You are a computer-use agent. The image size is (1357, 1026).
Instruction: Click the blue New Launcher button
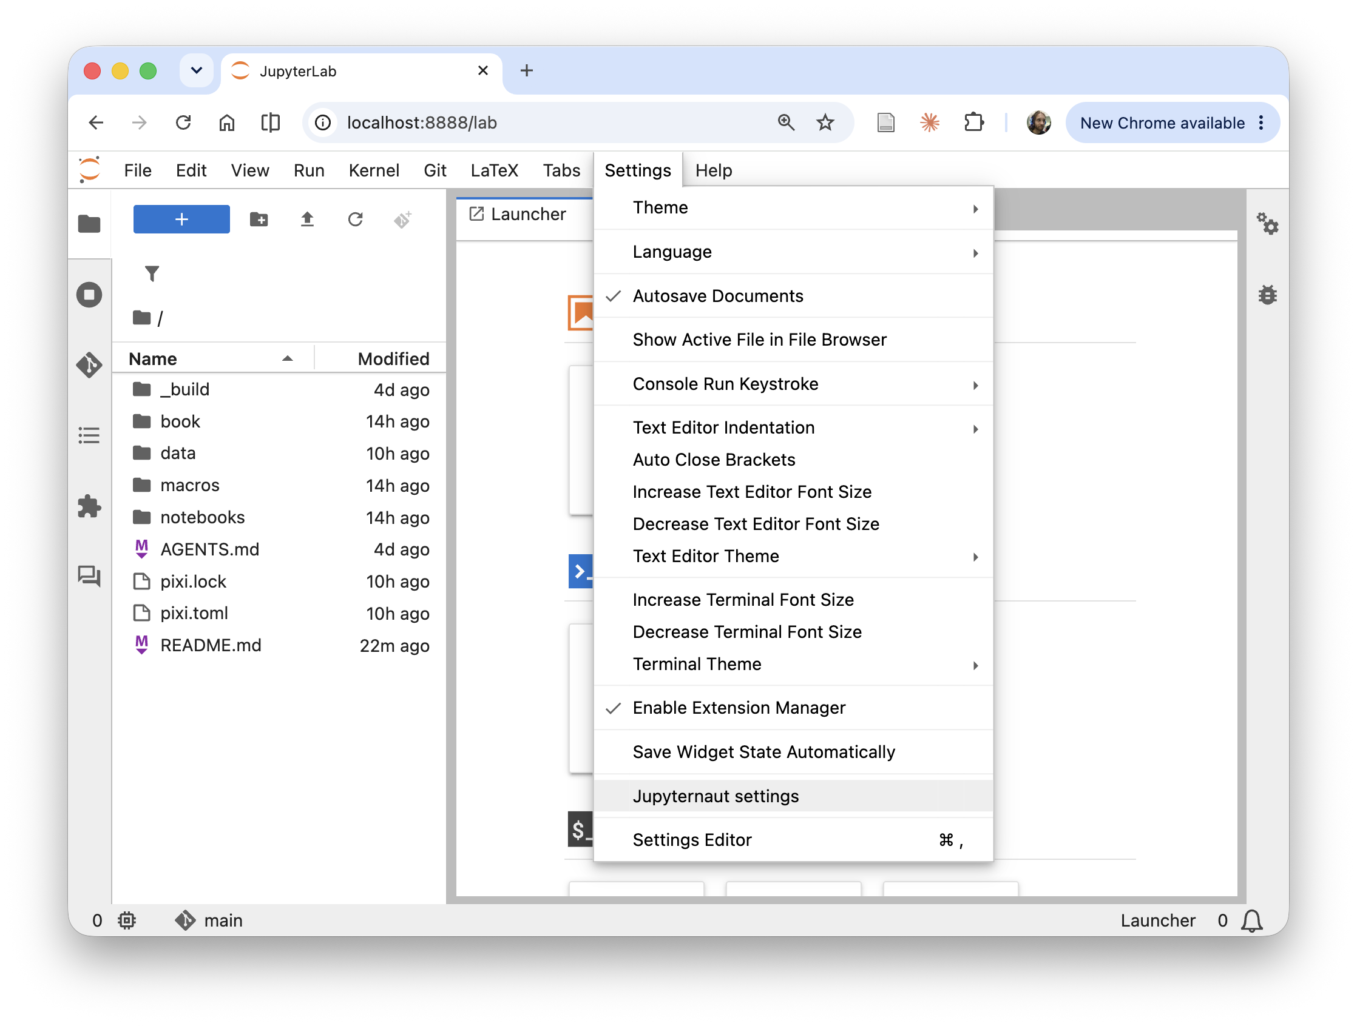coord(181,220)
